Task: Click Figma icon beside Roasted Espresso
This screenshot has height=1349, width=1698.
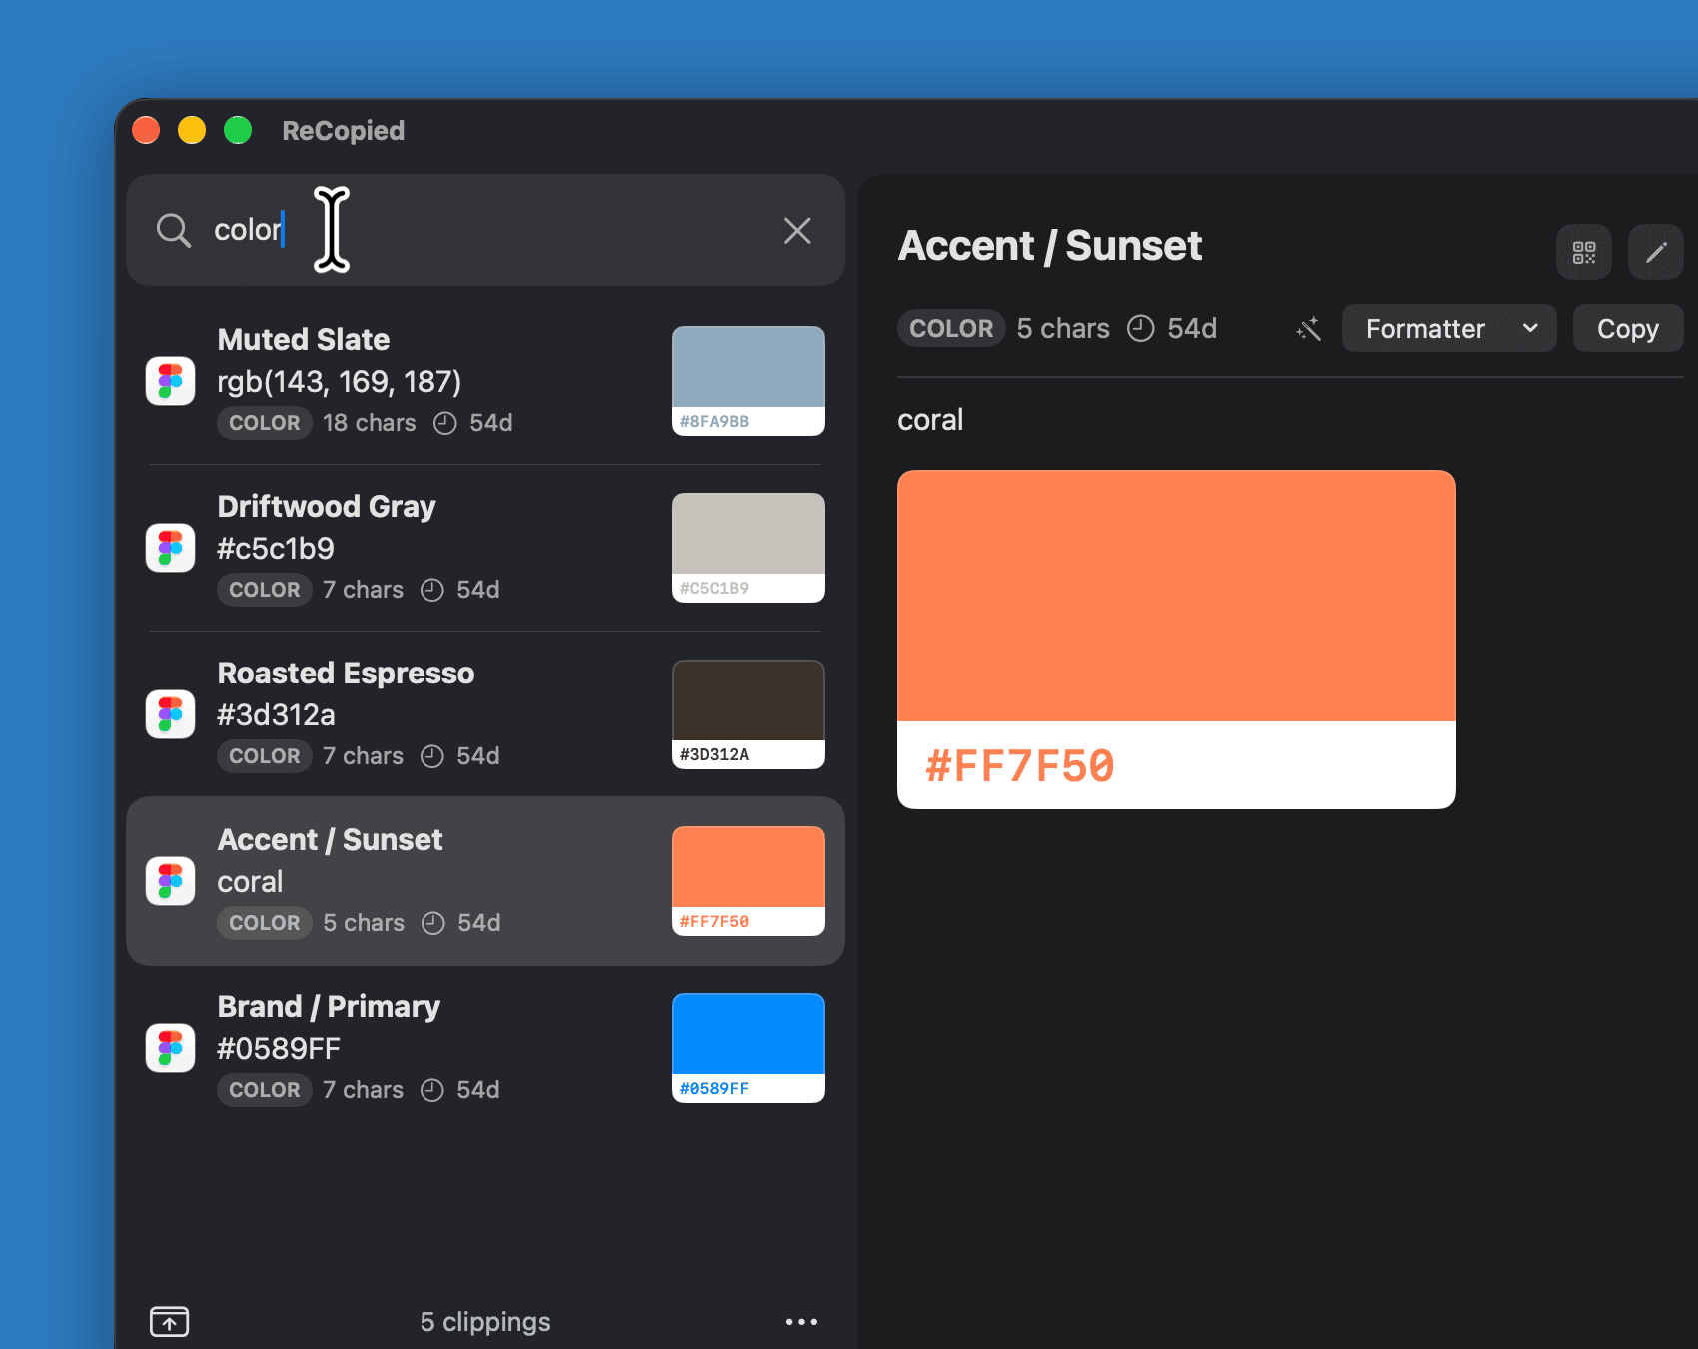Action: pos(170,714)
